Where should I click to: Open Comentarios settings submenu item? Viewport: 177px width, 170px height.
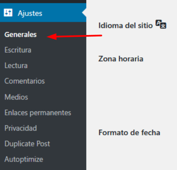coord(24,81)
